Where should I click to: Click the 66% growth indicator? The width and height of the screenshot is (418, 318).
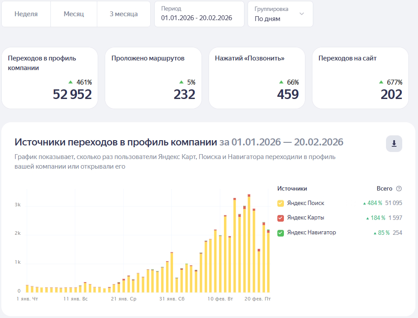pos(289,82)
